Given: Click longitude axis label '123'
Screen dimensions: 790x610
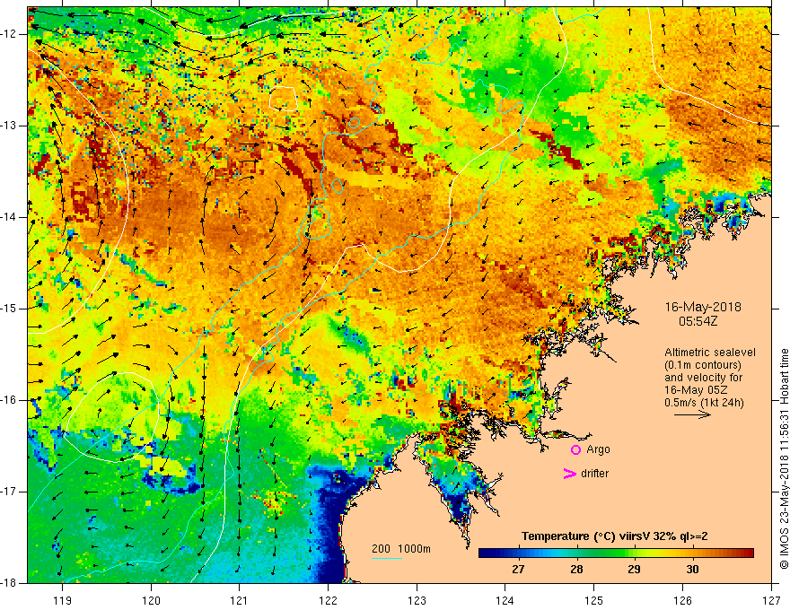Looking at the screenshot, I should point(417,600).
